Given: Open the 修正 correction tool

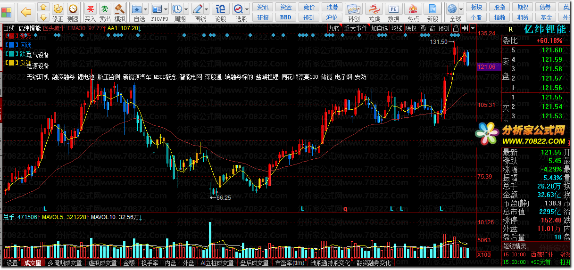Looking at the screenshot, I should (x=58, y=12).
